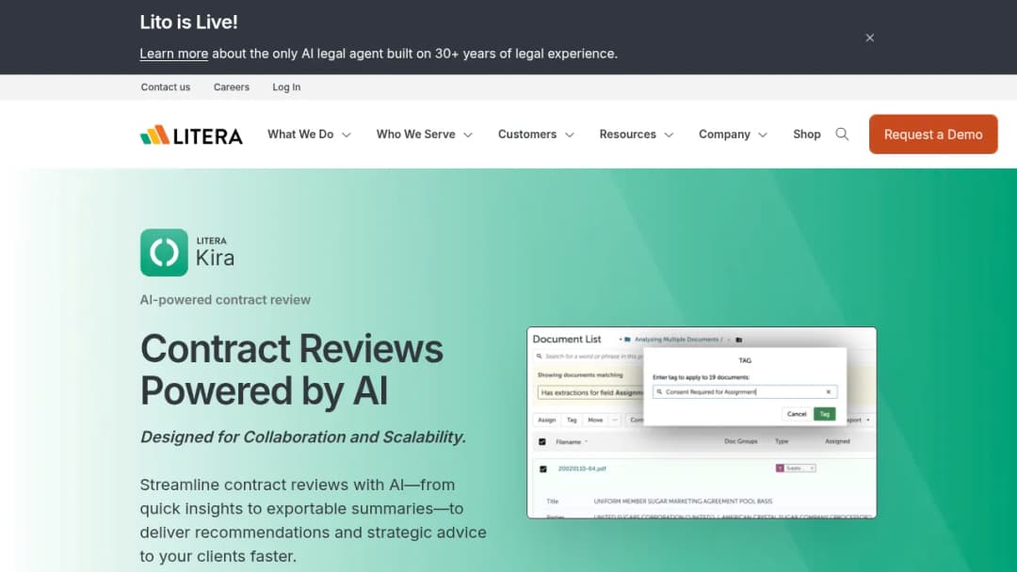1017x572 pixels.
Task: Click the 'AI-powered contract review' text
Action: tap(225, 300)
